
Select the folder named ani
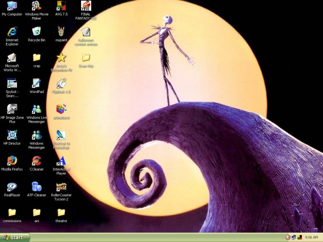(x=37, y=213)
